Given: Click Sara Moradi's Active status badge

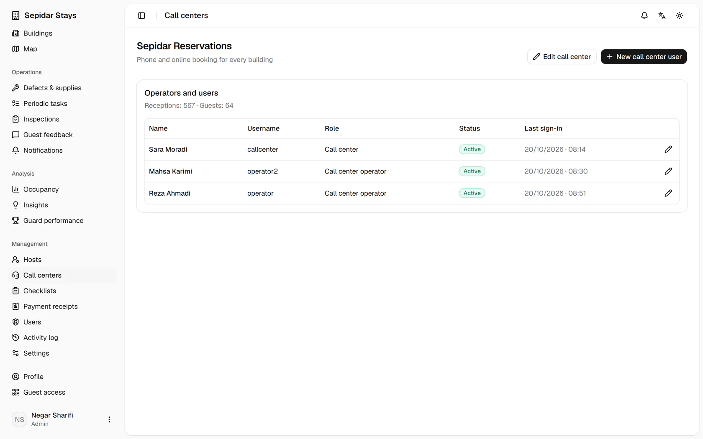Looking at the screenshot, I should (x=472, y=149).
